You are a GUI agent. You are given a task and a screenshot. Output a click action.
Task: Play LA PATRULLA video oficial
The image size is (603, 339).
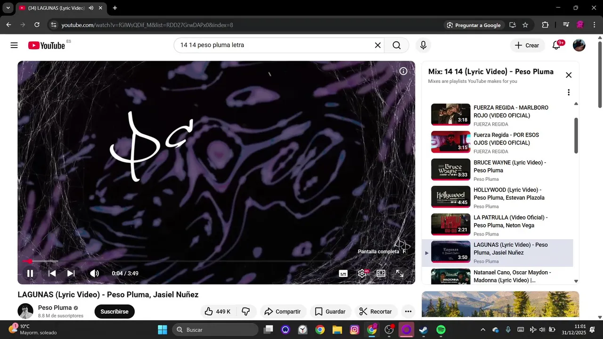click(497, 225)
